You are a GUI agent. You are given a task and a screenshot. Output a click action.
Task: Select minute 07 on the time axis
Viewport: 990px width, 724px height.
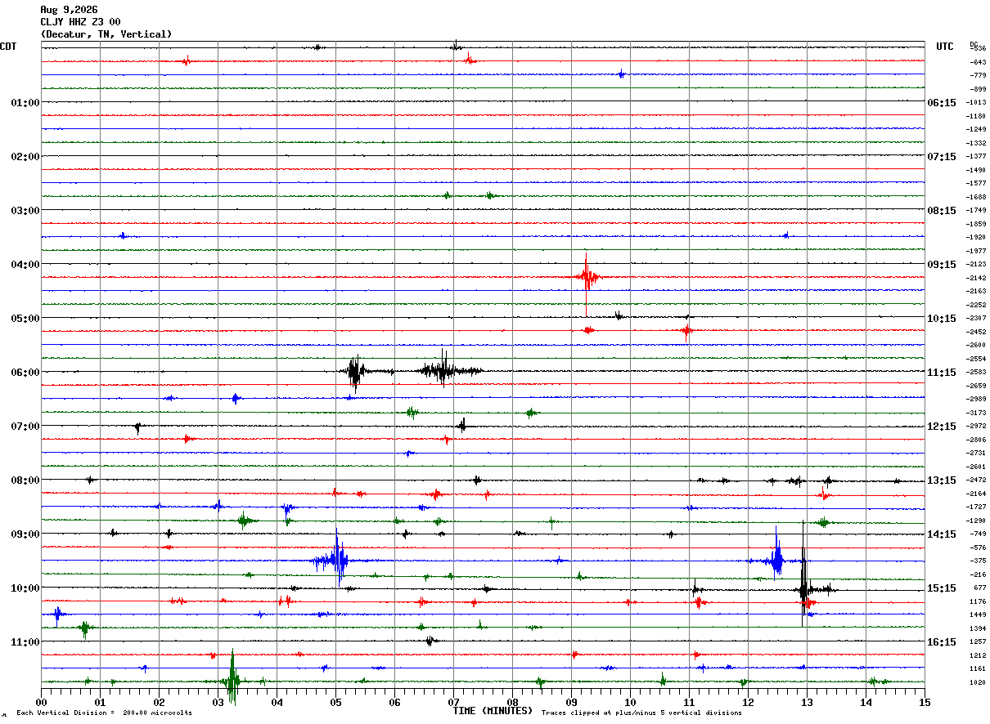tap(453, 702)
